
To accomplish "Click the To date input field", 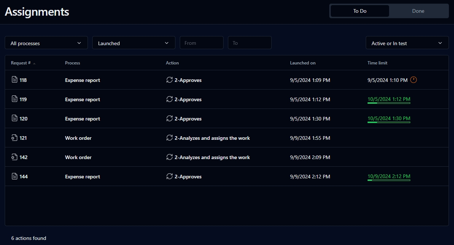I will [249, 43].
